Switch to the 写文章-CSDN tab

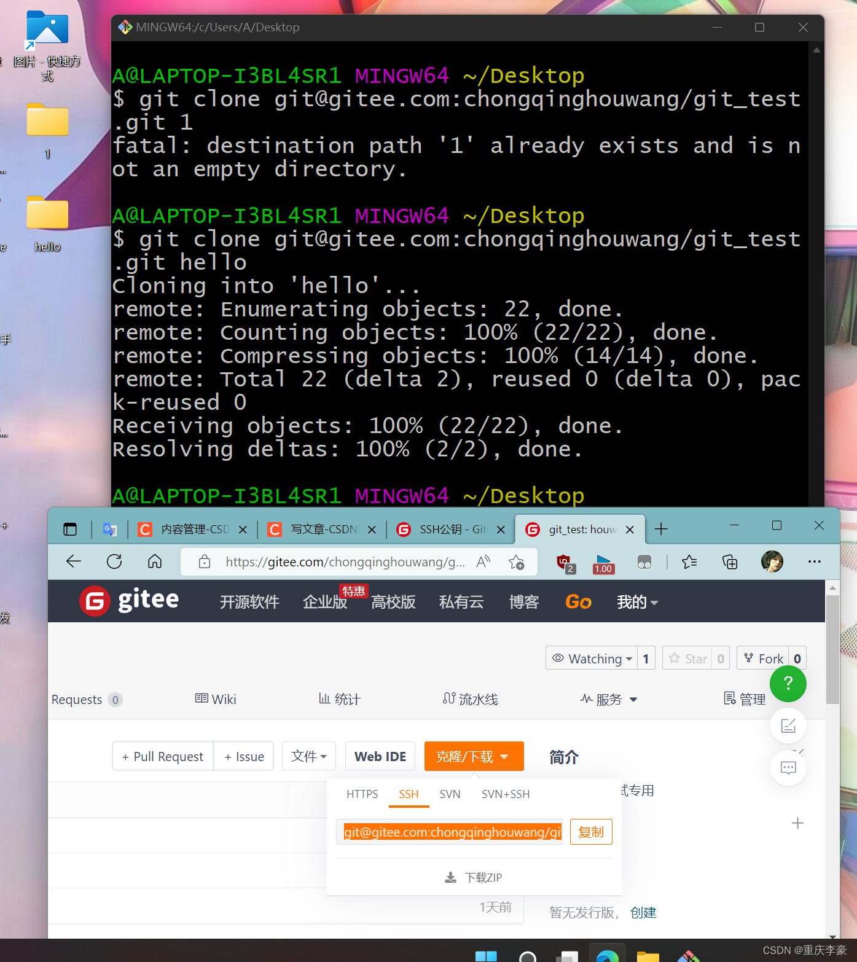(323, 530)
